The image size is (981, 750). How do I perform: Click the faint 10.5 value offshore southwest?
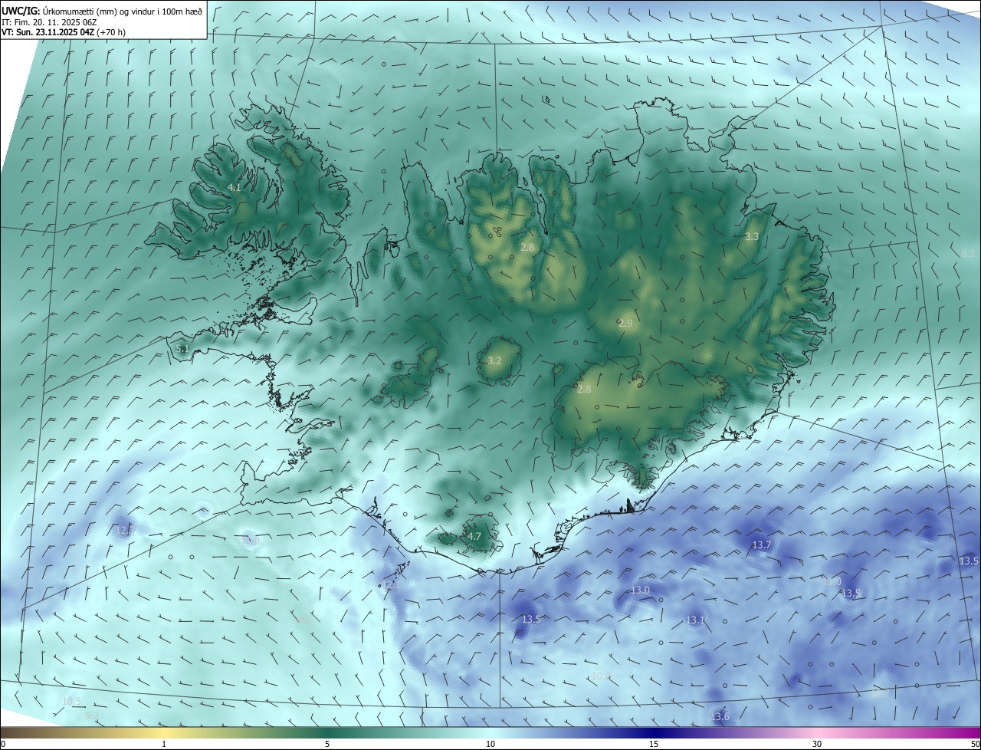71,701
